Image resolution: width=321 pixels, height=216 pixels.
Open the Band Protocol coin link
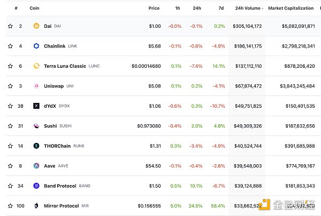tap(60, 186)
